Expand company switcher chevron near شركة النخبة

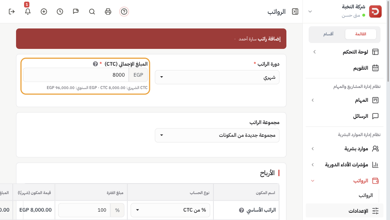coord(310,11)
